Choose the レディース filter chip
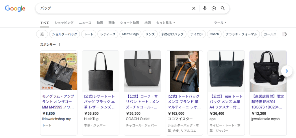Screen dimensions: 296x138 tap(108, 34)
